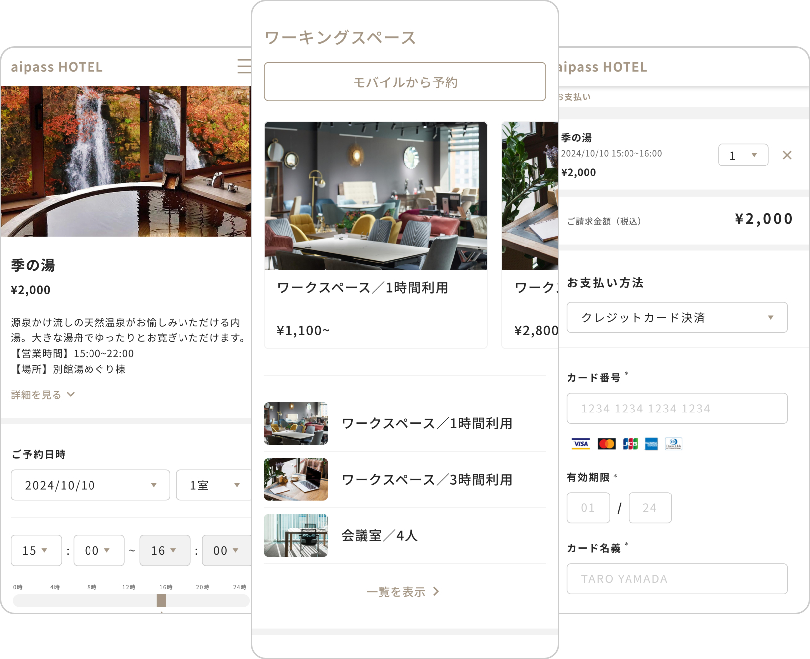Screen dimensions: 810x659
Task: Click the カード番号 input field
Action: [x=677, y=409]
